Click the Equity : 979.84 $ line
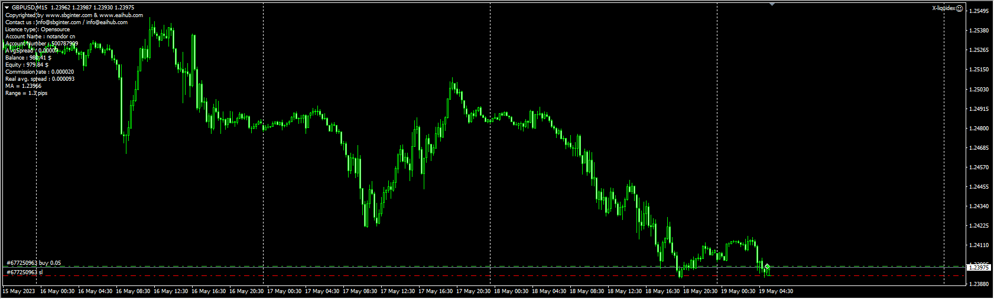994x299 pixels. point(27,65)
